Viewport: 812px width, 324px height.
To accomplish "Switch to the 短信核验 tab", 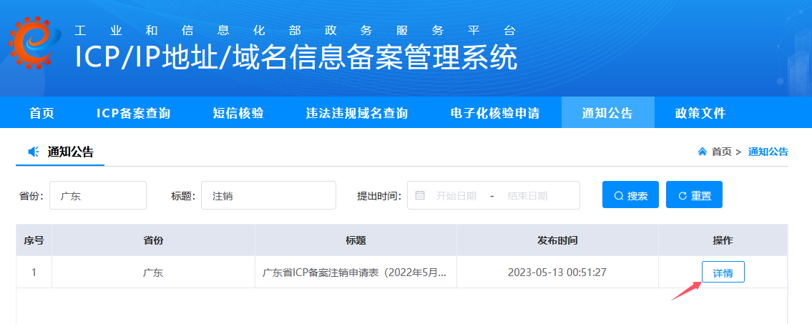I will (238, 113).
